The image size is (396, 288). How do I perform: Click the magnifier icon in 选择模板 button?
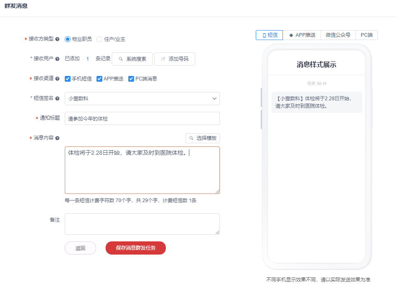tap(191, 138)
